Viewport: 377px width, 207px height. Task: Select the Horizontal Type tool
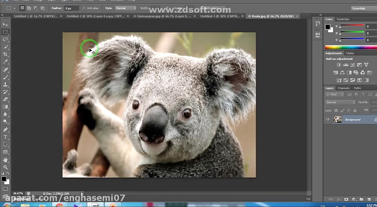point(5,137)
